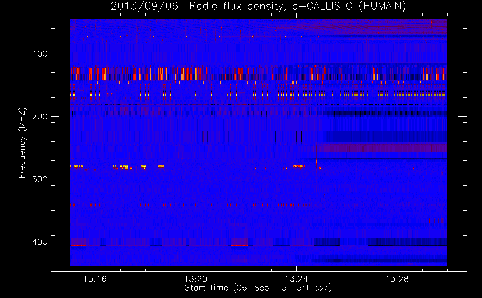
Task: Click the frequency tick label "200"
Action: tap(40, 117)
